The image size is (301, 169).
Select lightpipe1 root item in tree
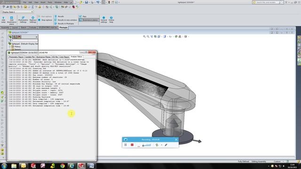[23, 44]
